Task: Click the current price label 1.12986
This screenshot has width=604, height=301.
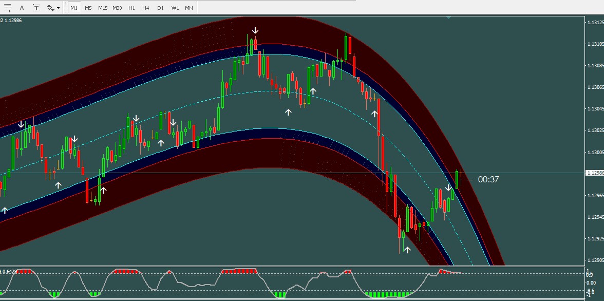Action: click(x=595, y=173)
